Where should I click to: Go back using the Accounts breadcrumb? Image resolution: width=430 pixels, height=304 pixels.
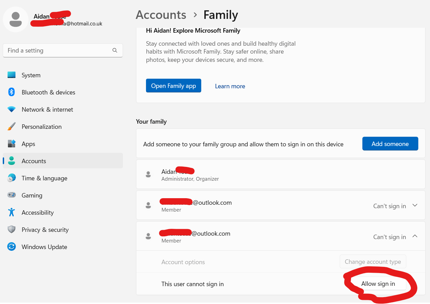tap(161, 15)
